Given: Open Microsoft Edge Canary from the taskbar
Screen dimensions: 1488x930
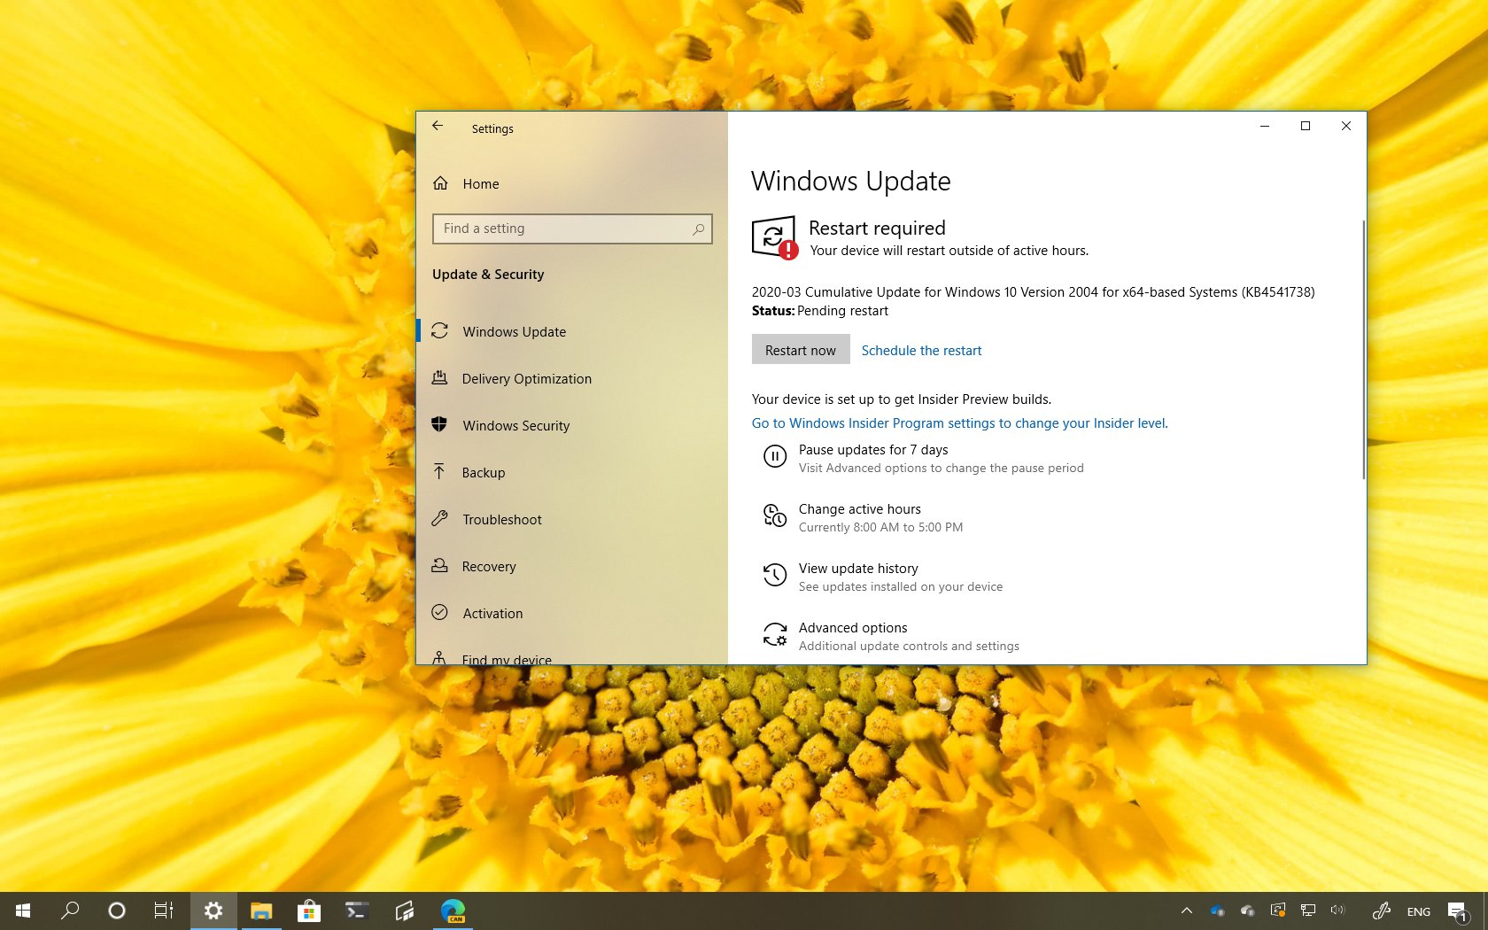Looking at the screenshot, I should click(x=453, y=911).
